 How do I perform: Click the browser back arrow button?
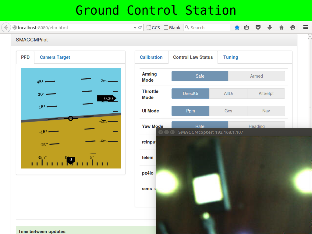[6, 27]
